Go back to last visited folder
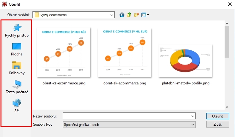This screenshot has height=137, width=235. (122, 15)
